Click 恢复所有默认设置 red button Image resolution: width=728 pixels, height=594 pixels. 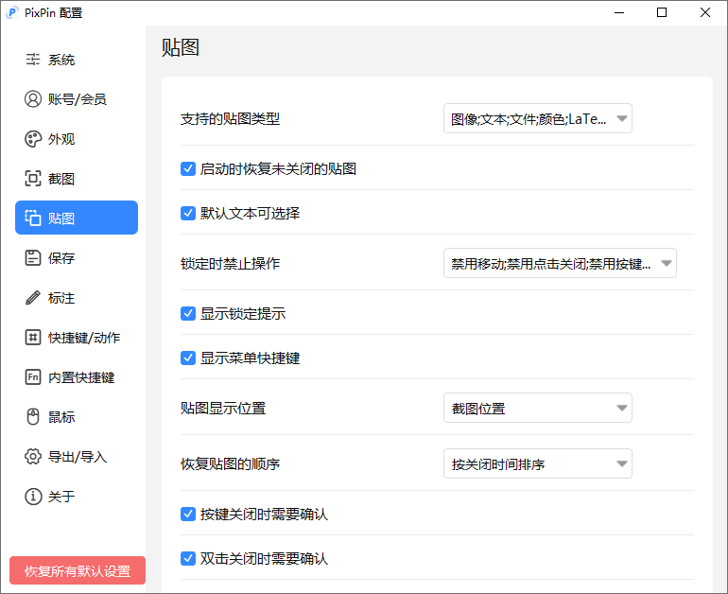tap(78, 570)
